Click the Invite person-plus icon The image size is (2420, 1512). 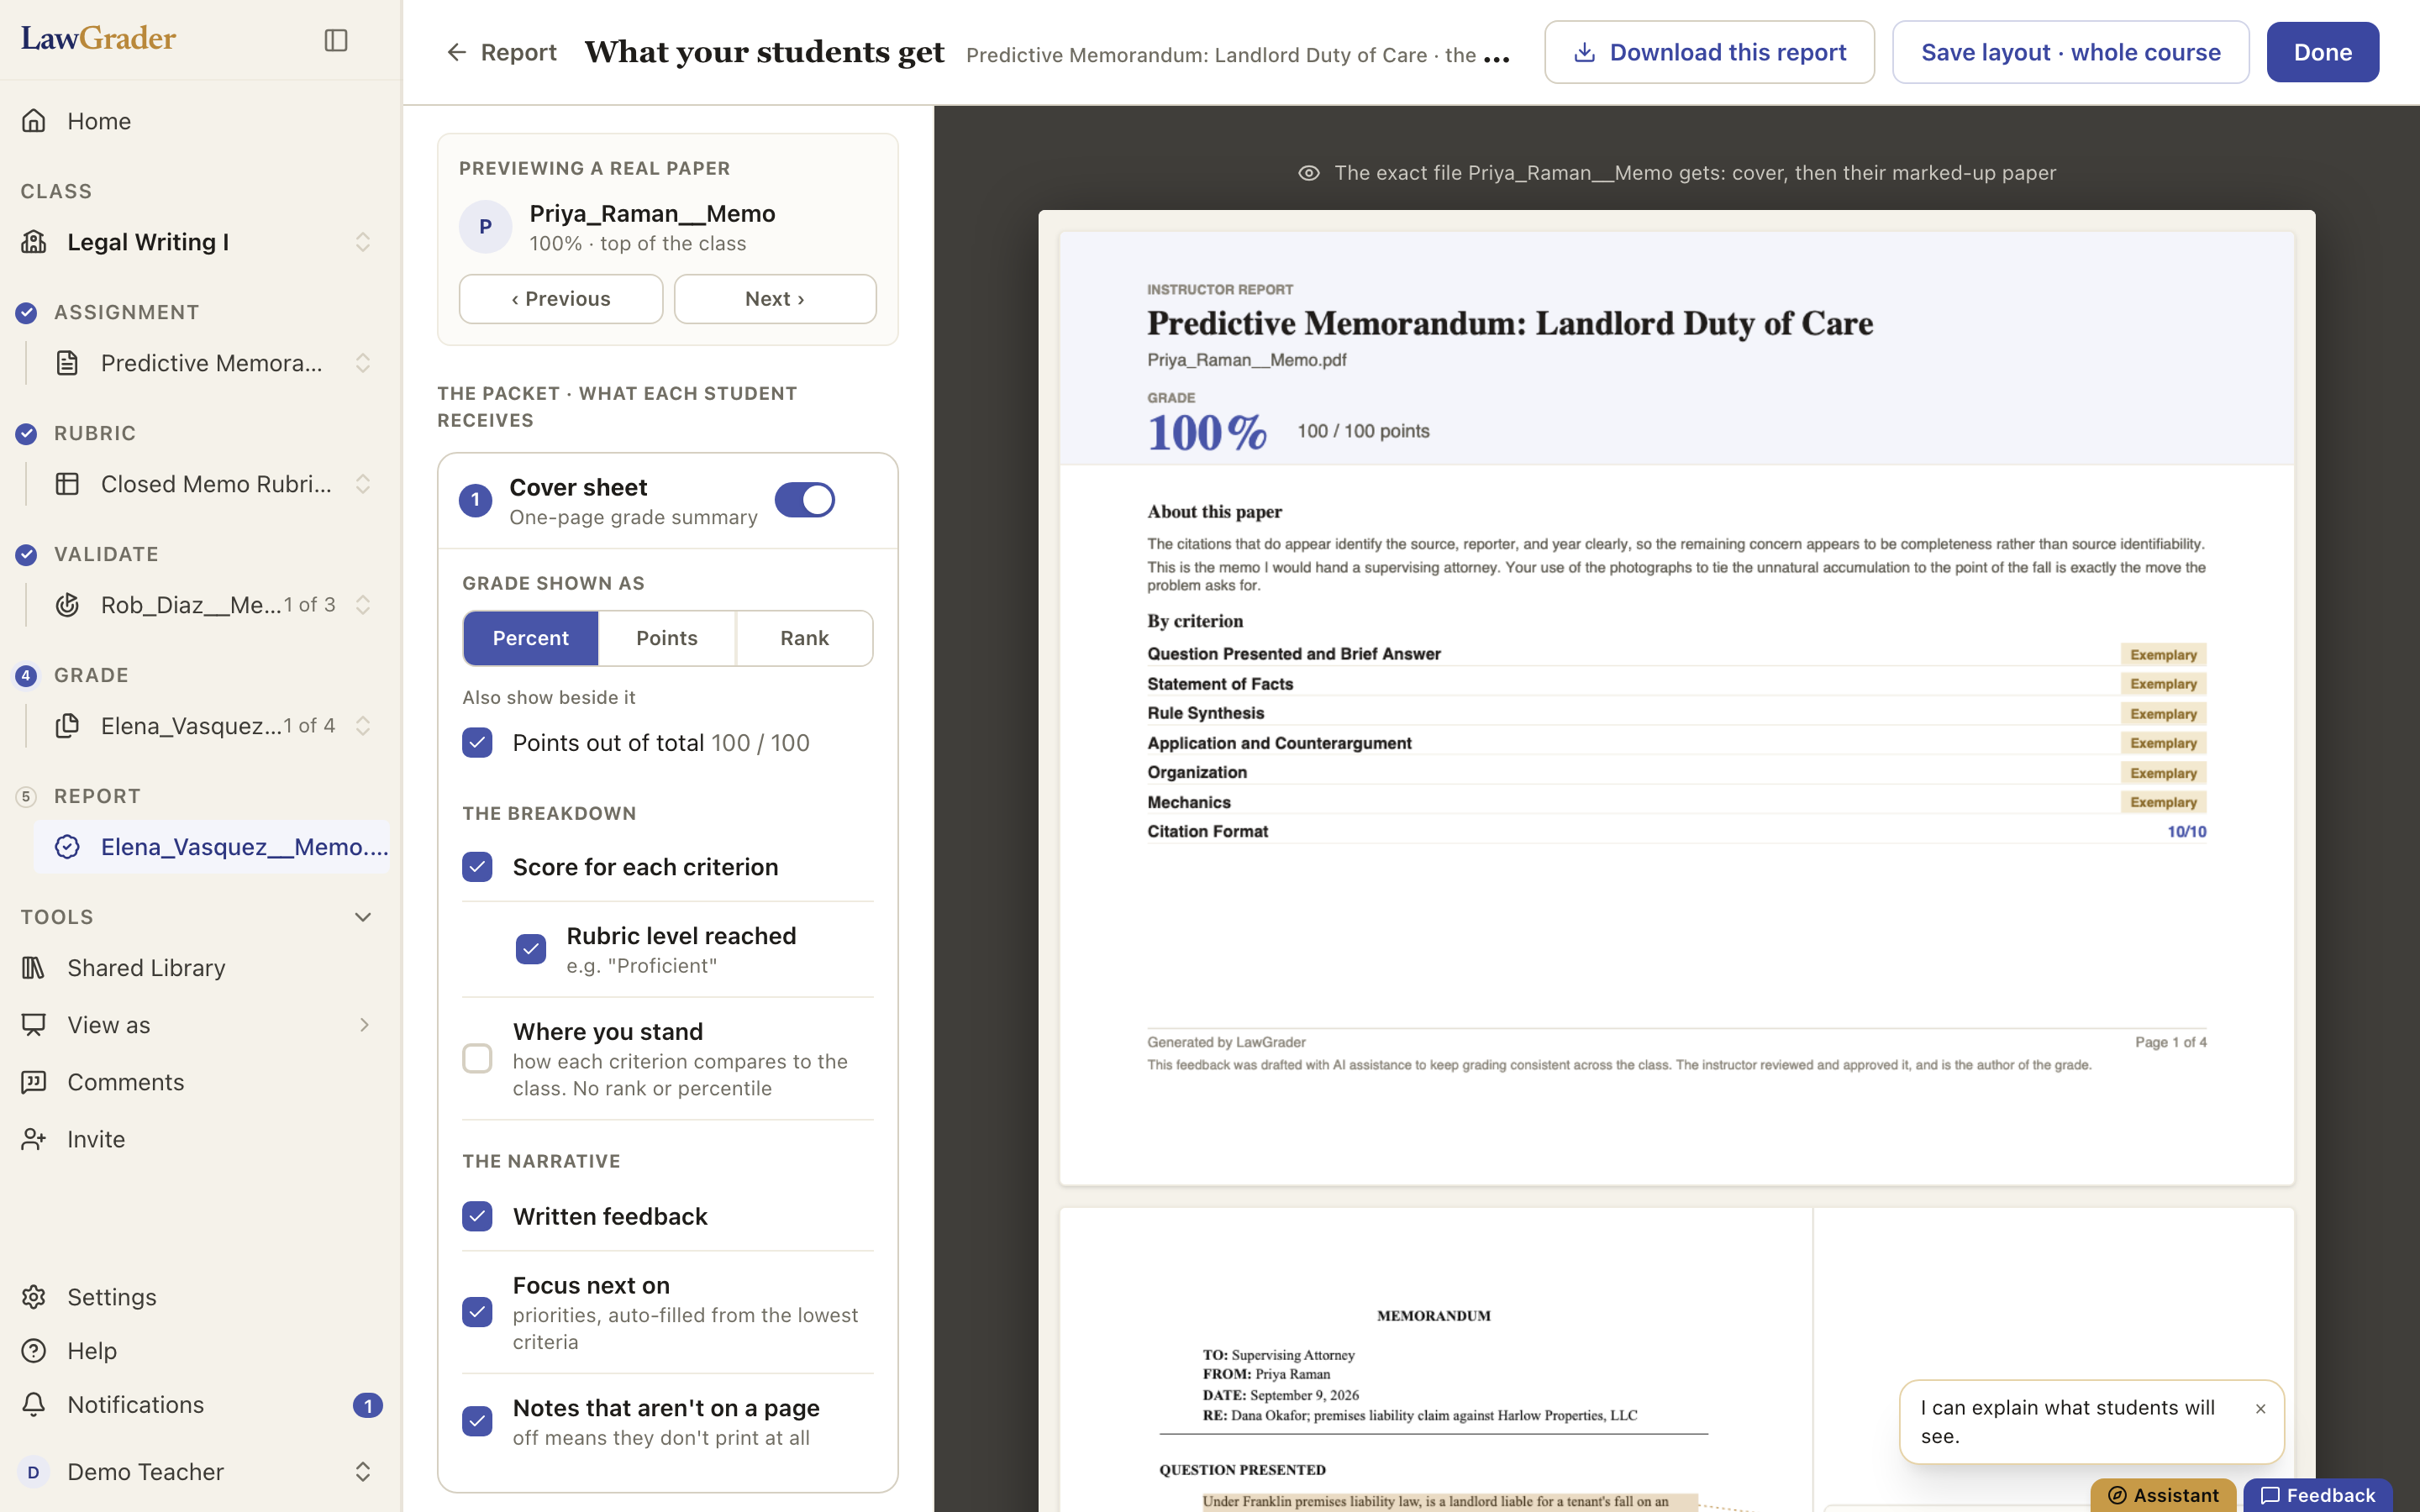click(x=34, y=1139)
